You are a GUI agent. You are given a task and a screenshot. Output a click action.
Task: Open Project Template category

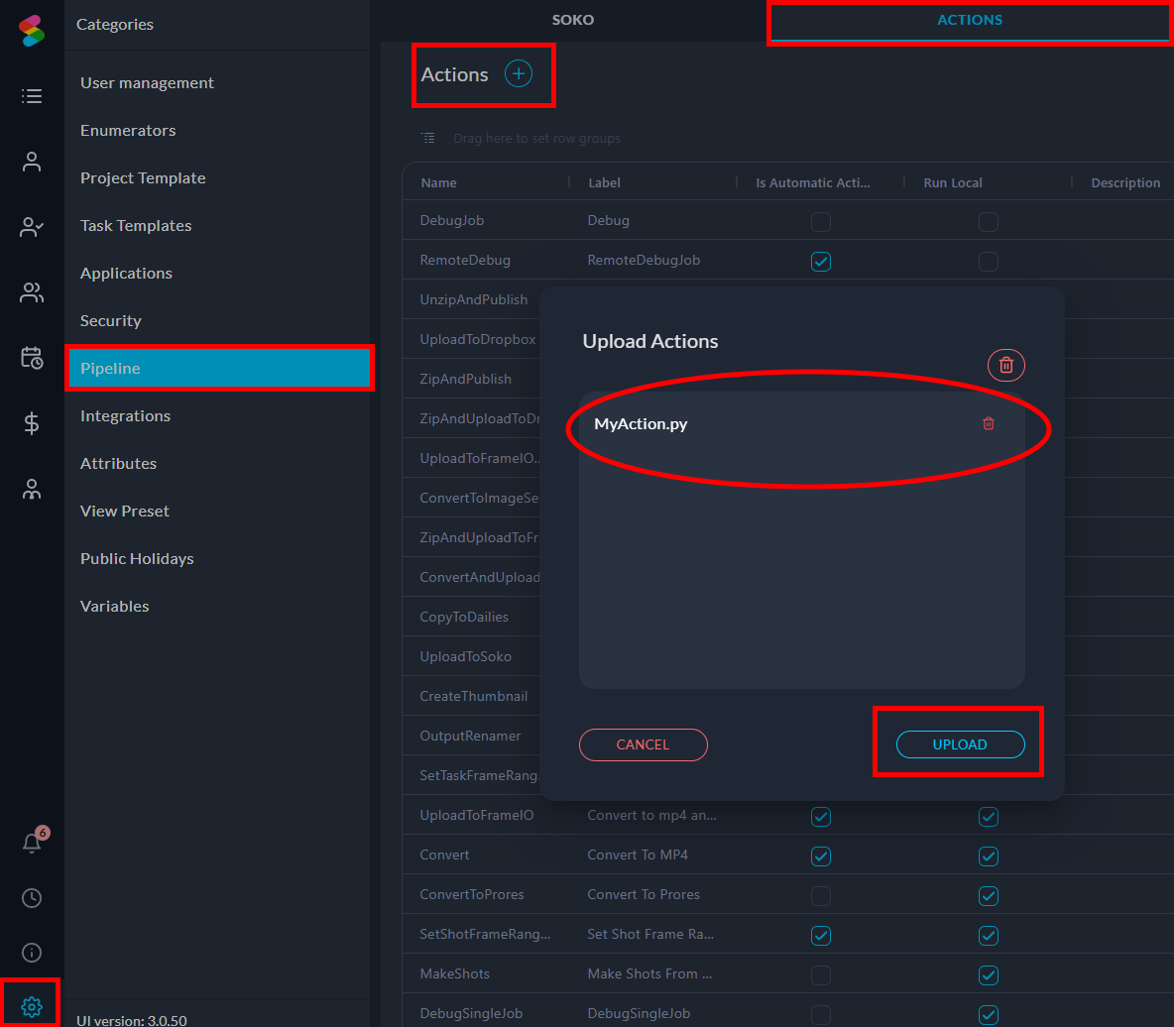[143, 178]
